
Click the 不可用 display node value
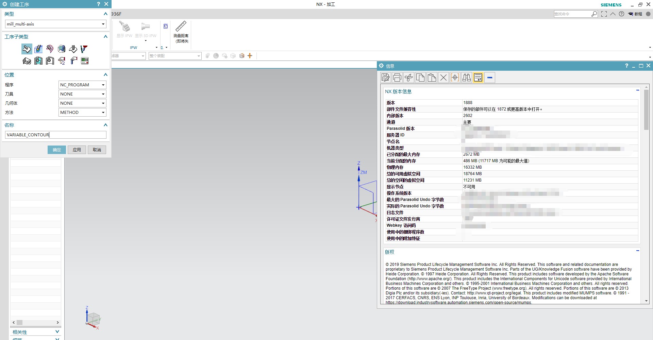[x=469, y=187]
